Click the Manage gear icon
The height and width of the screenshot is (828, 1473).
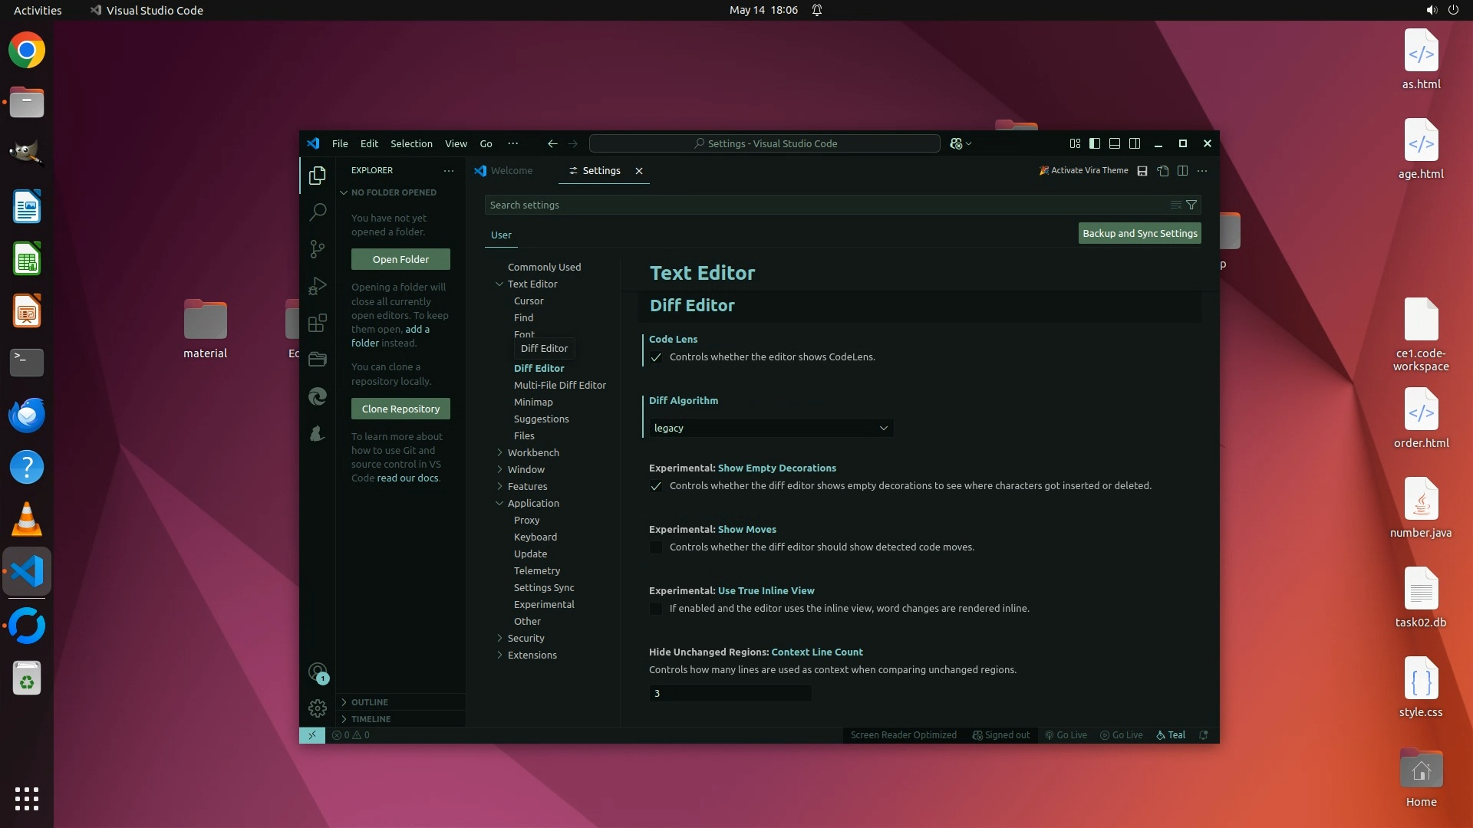click(318, 708)
